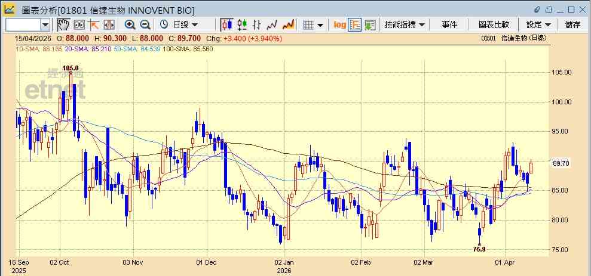Click the 03 Nov date axis label
This screenshot has width=591, height=276.
133,262
